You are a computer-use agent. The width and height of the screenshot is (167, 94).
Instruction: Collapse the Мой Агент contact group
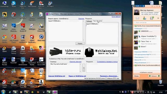pos(134,28)
